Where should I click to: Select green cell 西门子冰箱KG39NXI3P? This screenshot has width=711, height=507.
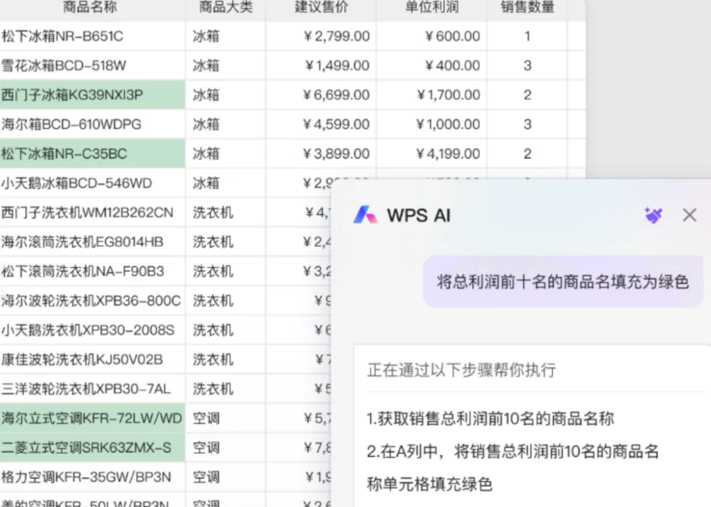[93, 95]
